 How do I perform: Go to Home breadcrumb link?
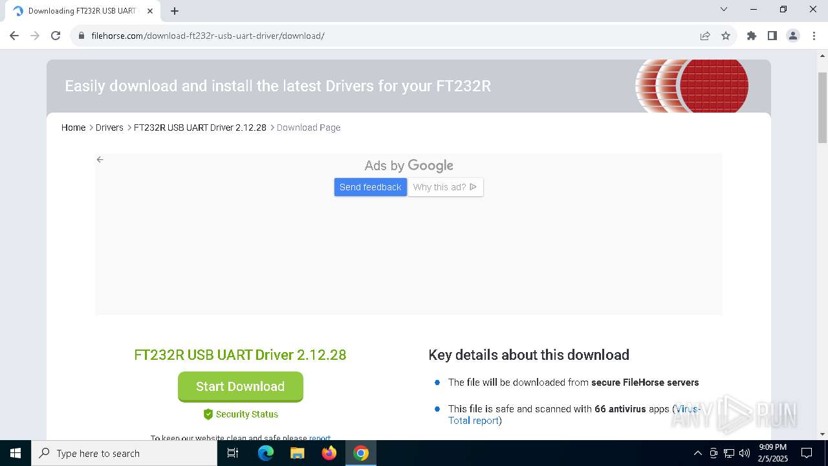pos(73,128)
